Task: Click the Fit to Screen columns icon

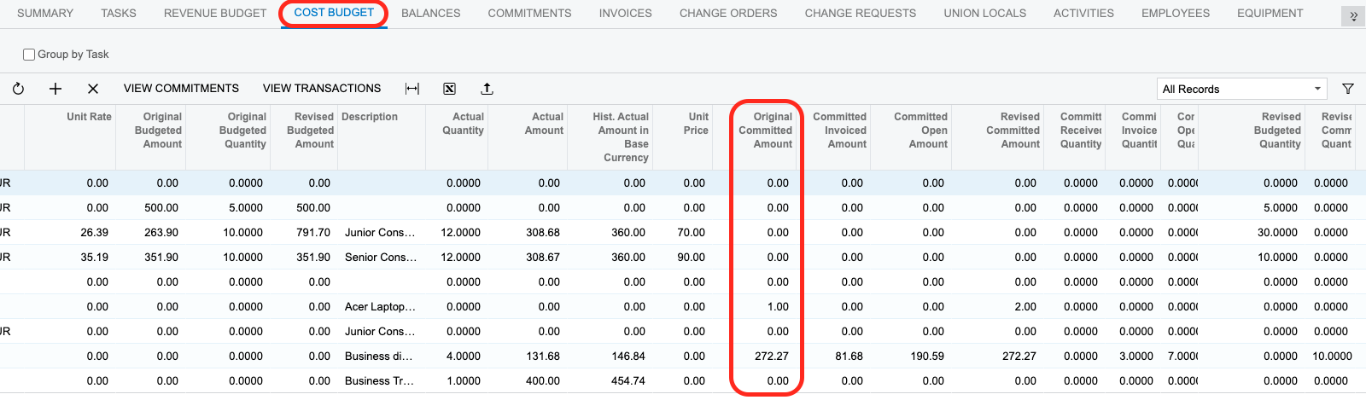Action: click(412, 89)
